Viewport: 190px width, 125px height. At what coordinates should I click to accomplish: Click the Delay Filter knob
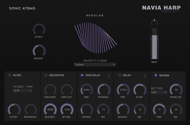[x=140, y=90]
